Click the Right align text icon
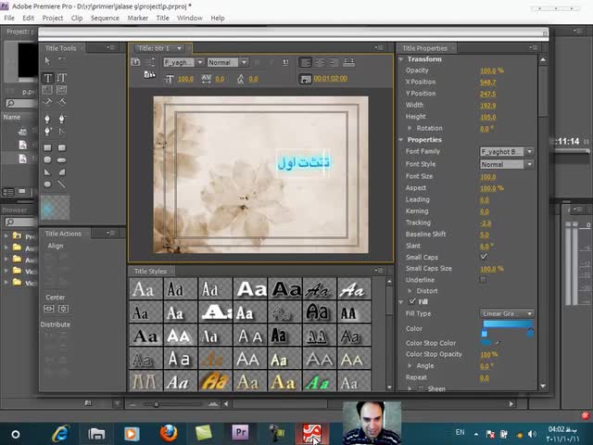This screenshot has width=593, height=445. pyautogui.click(x=334, y=62)
